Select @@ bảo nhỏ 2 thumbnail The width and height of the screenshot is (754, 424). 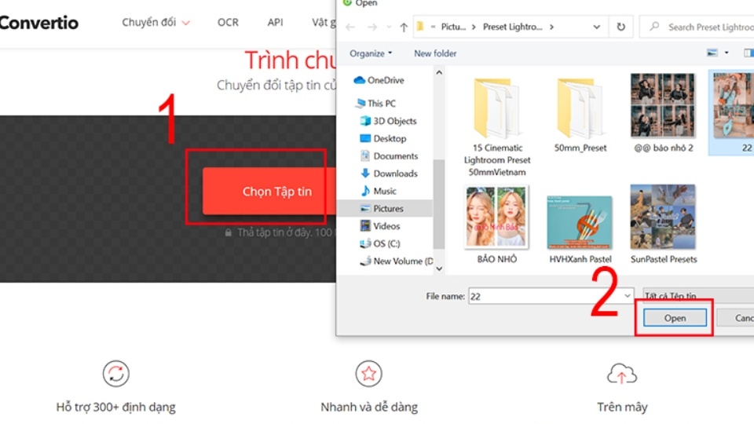click(x=663, y=113)
